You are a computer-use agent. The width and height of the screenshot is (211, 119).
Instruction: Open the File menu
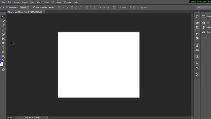tap(4, 2)
